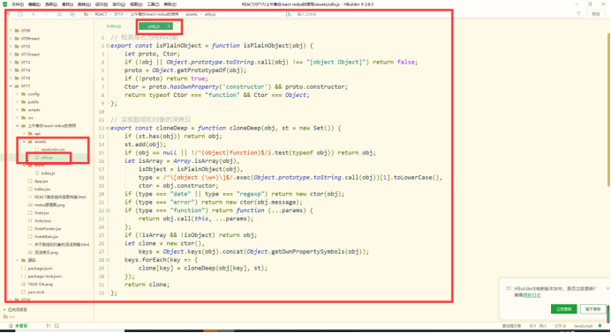Click the assets segment in the breadcrumb
The width and height of the screenshot is (611, 333).
[192, 14]
